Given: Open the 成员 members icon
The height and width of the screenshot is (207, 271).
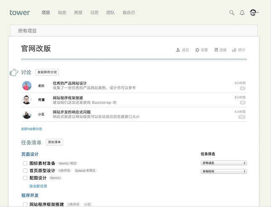Looking at the screenshot, I should (x=178, y=50).
